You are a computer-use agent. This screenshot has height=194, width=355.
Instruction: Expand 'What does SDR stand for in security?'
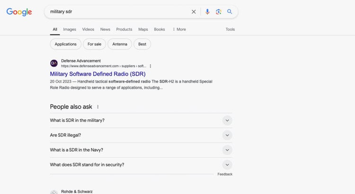pyautogui.click(x=141, y=165)
